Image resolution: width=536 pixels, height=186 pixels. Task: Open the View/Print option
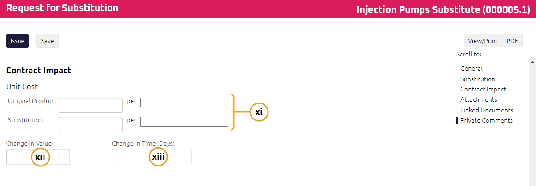pos(483,41)
